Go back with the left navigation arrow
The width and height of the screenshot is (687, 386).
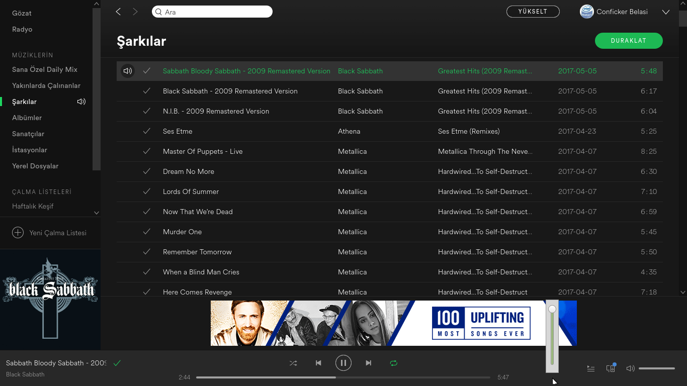click(x=118, y=12)
